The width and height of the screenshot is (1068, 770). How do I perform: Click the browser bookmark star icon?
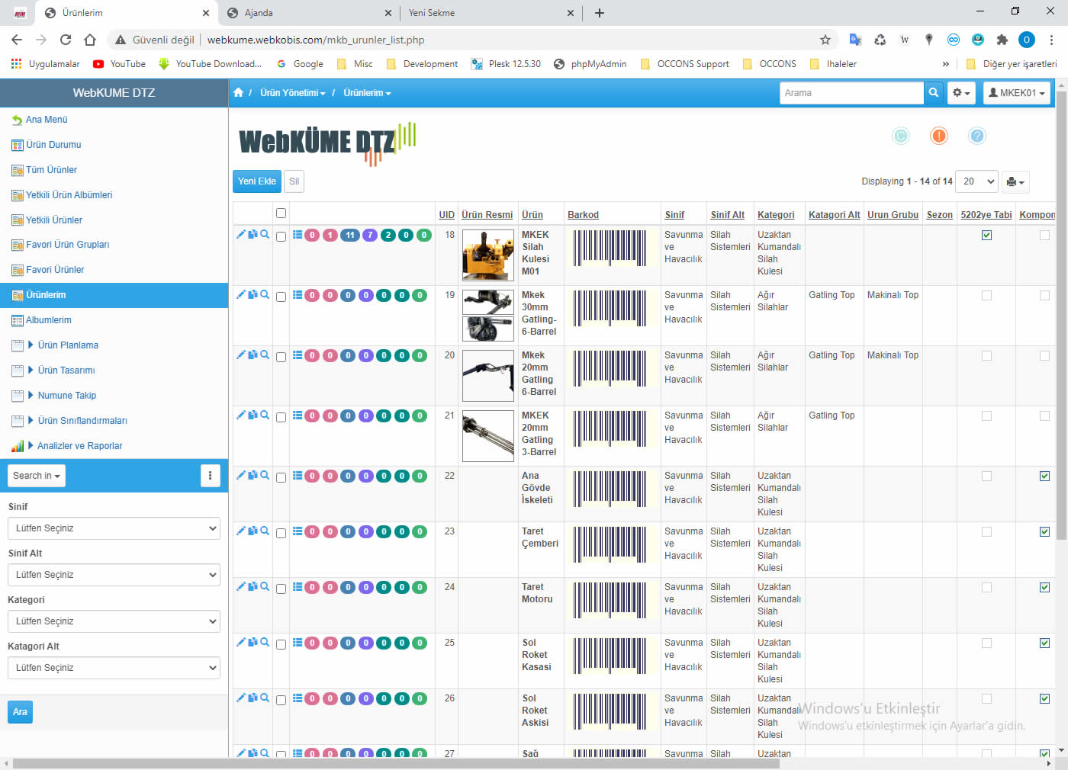click(x=825, y=40)
